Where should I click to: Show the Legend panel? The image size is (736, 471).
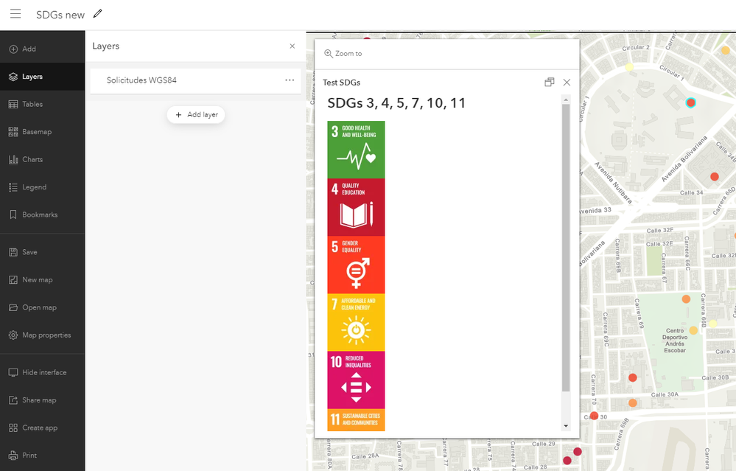[x=42, y=187]
